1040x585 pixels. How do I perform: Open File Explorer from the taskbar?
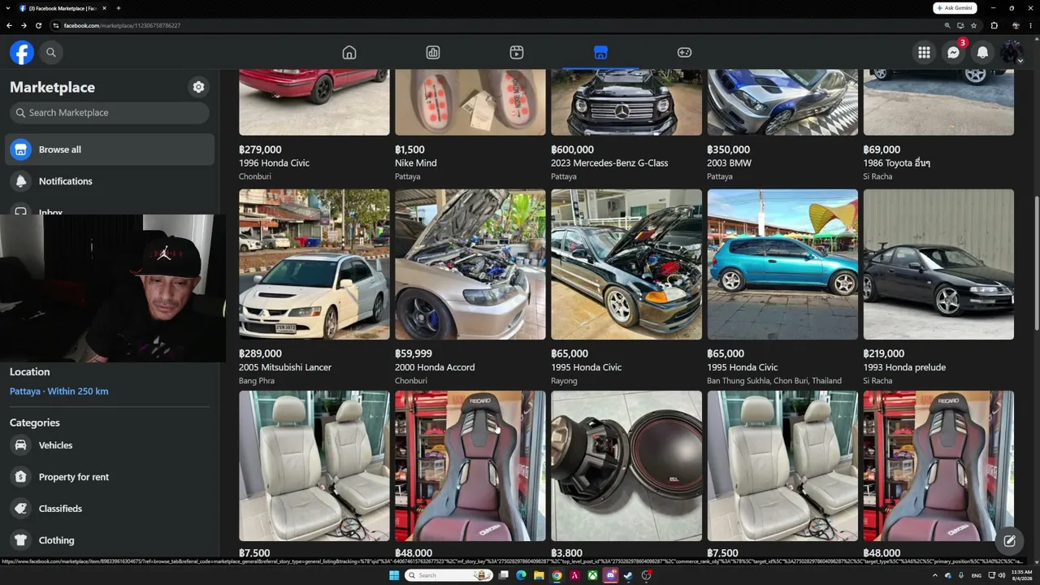[x=539, y=575]
